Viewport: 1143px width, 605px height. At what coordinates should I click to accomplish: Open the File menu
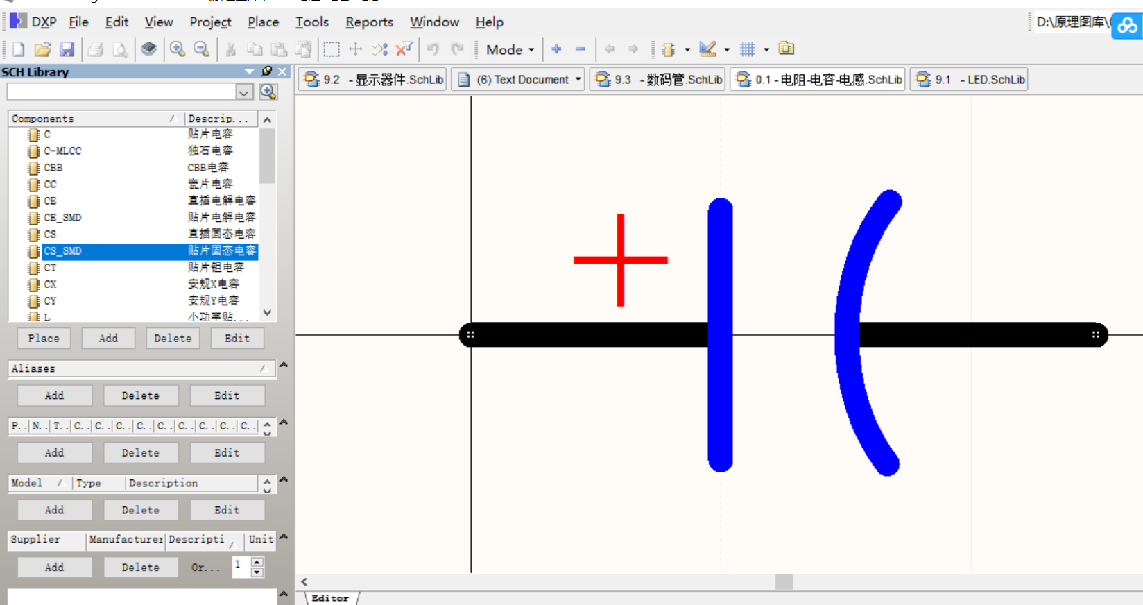tap(79, 22)
